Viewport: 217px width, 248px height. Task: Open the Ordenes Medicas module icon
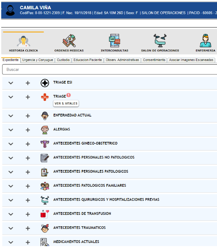(69, 41)
